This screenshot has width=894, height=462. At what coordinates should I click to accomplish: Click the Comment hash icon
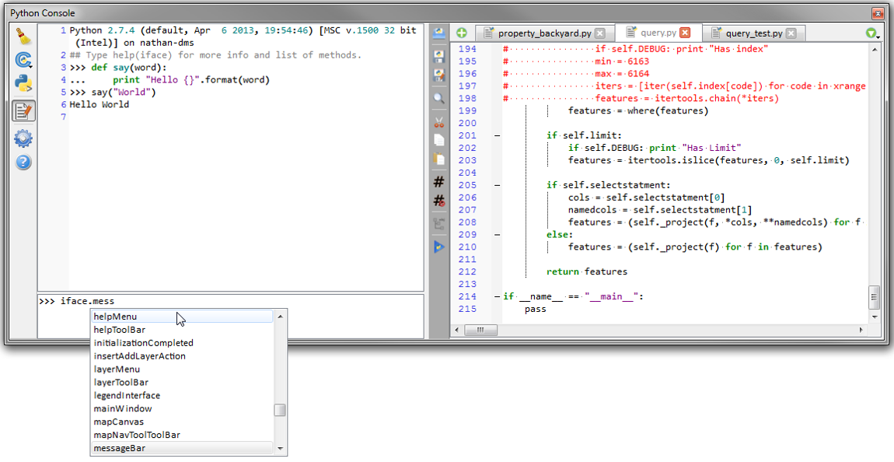439,182
